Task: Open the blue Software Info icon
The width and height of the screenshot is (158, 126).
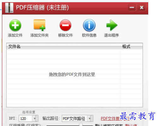Action: [x=89, y=25]
